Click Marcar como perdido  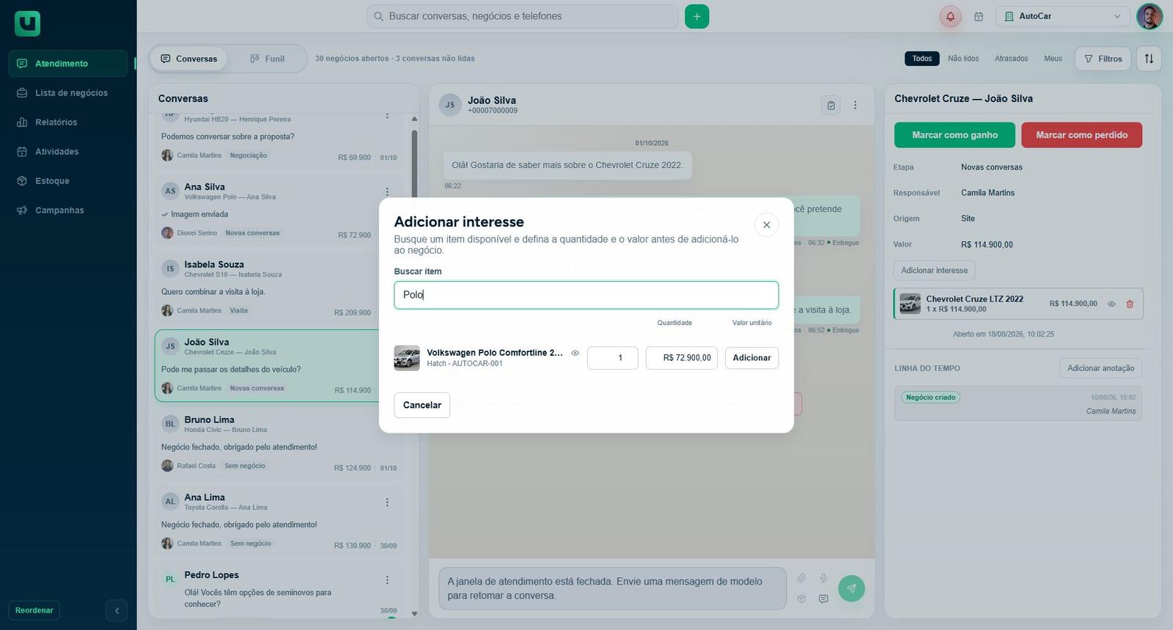tap(1081, 135)
